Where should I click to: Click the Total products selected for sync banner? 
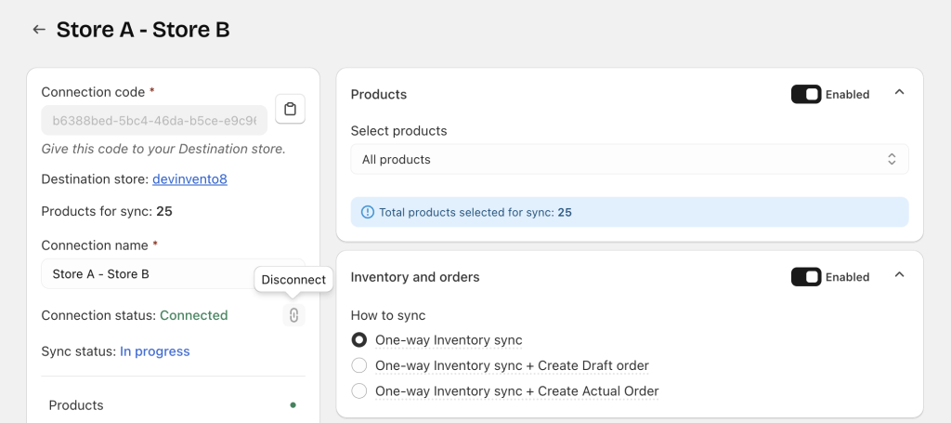pyautogui.click(x=629, y=212)
